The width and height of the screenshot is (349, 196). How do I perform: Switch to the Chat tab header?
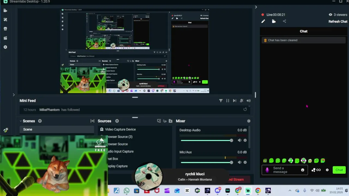coord(303,31)
